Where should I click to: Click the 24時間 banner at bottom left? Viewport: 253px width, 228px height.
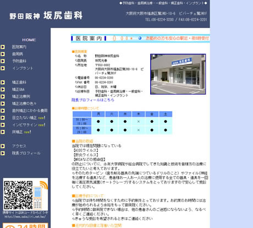25,225
